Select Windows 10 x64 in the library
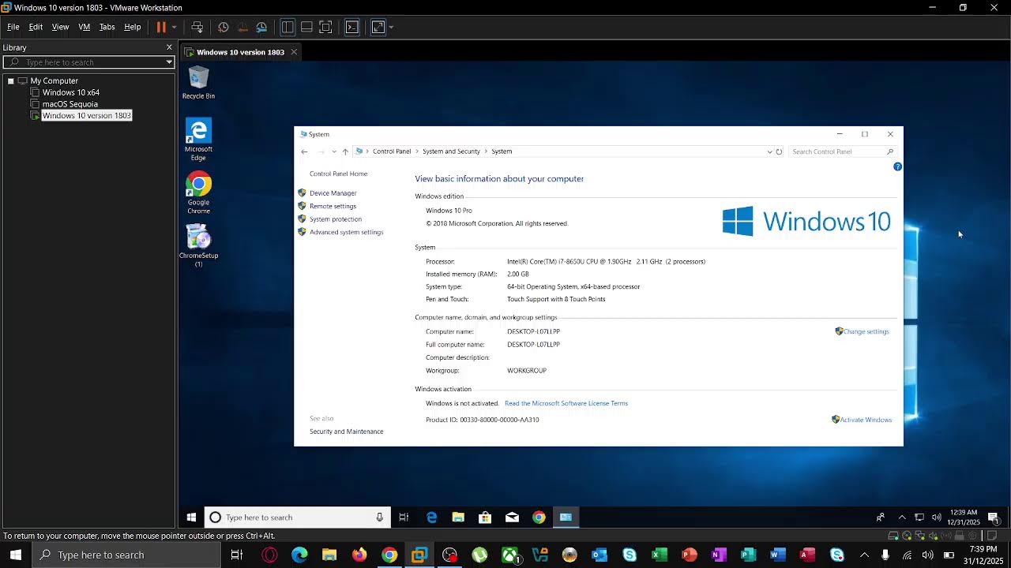 coord(70,92)
